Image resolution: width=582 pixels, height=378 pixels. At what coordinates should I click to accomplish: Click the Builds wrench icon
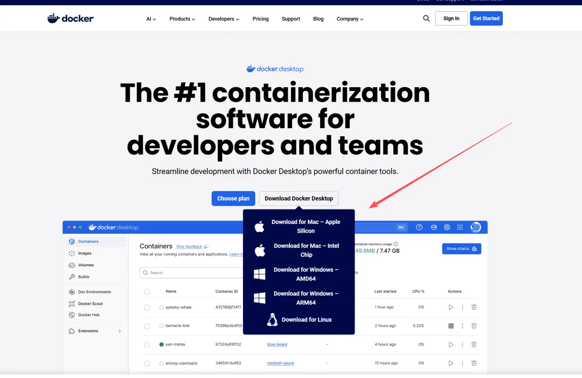point(72,277)
